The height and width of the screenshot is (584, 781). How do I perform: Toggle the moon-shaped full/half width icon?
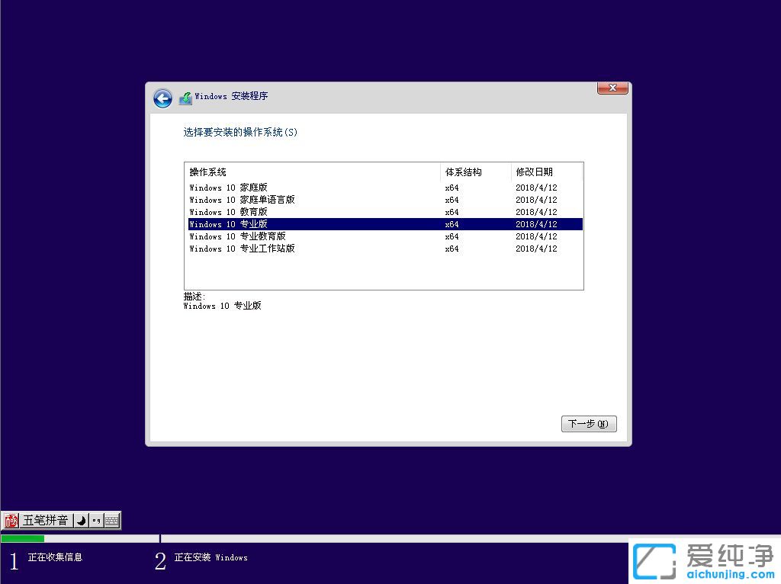coord(81,520)
